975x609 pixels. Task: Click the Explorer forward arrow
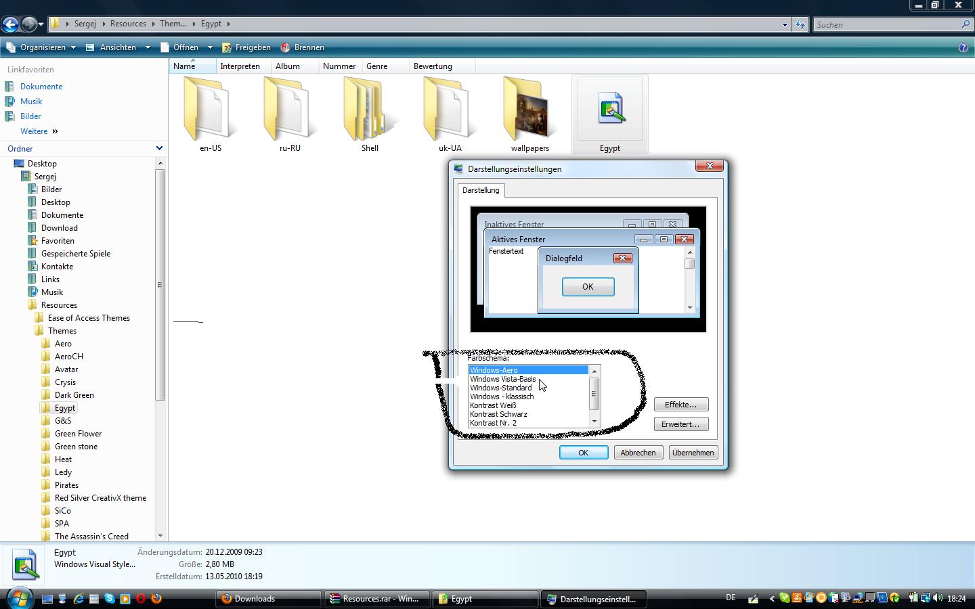coord(29,25)
